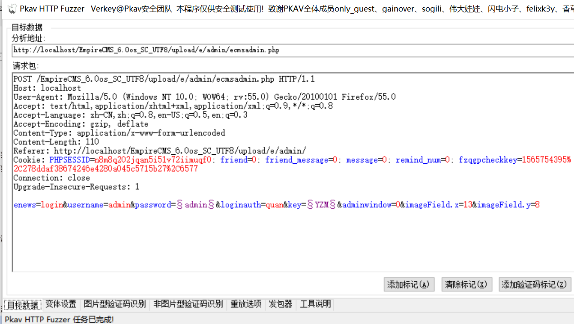Click the Referer header line

[160, 151]
